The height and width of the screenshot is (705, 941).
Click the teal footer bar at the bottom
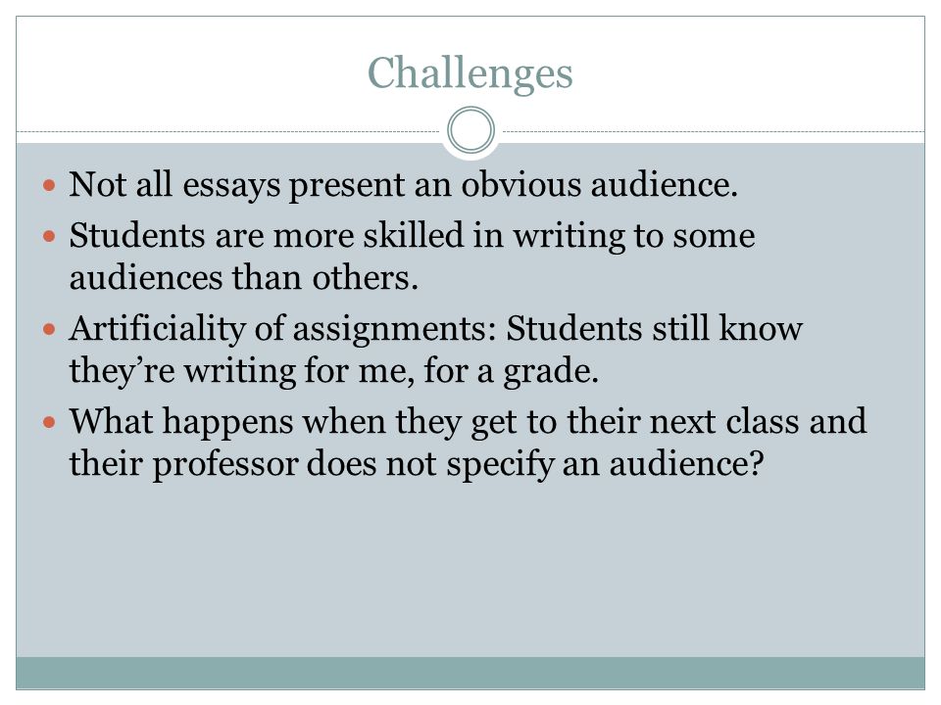click(x=470, y=673)
